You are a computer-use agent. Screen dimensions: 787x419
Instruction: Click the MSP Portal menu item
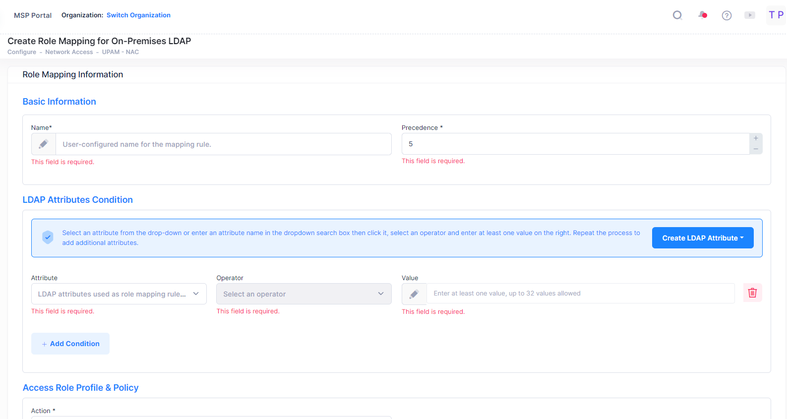[33, 15]
